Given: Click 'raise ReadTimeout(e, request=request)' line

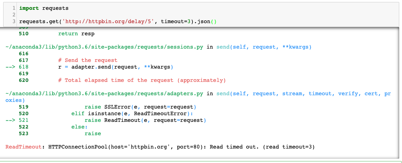Looking at the screenshot, I should [146, 120].
